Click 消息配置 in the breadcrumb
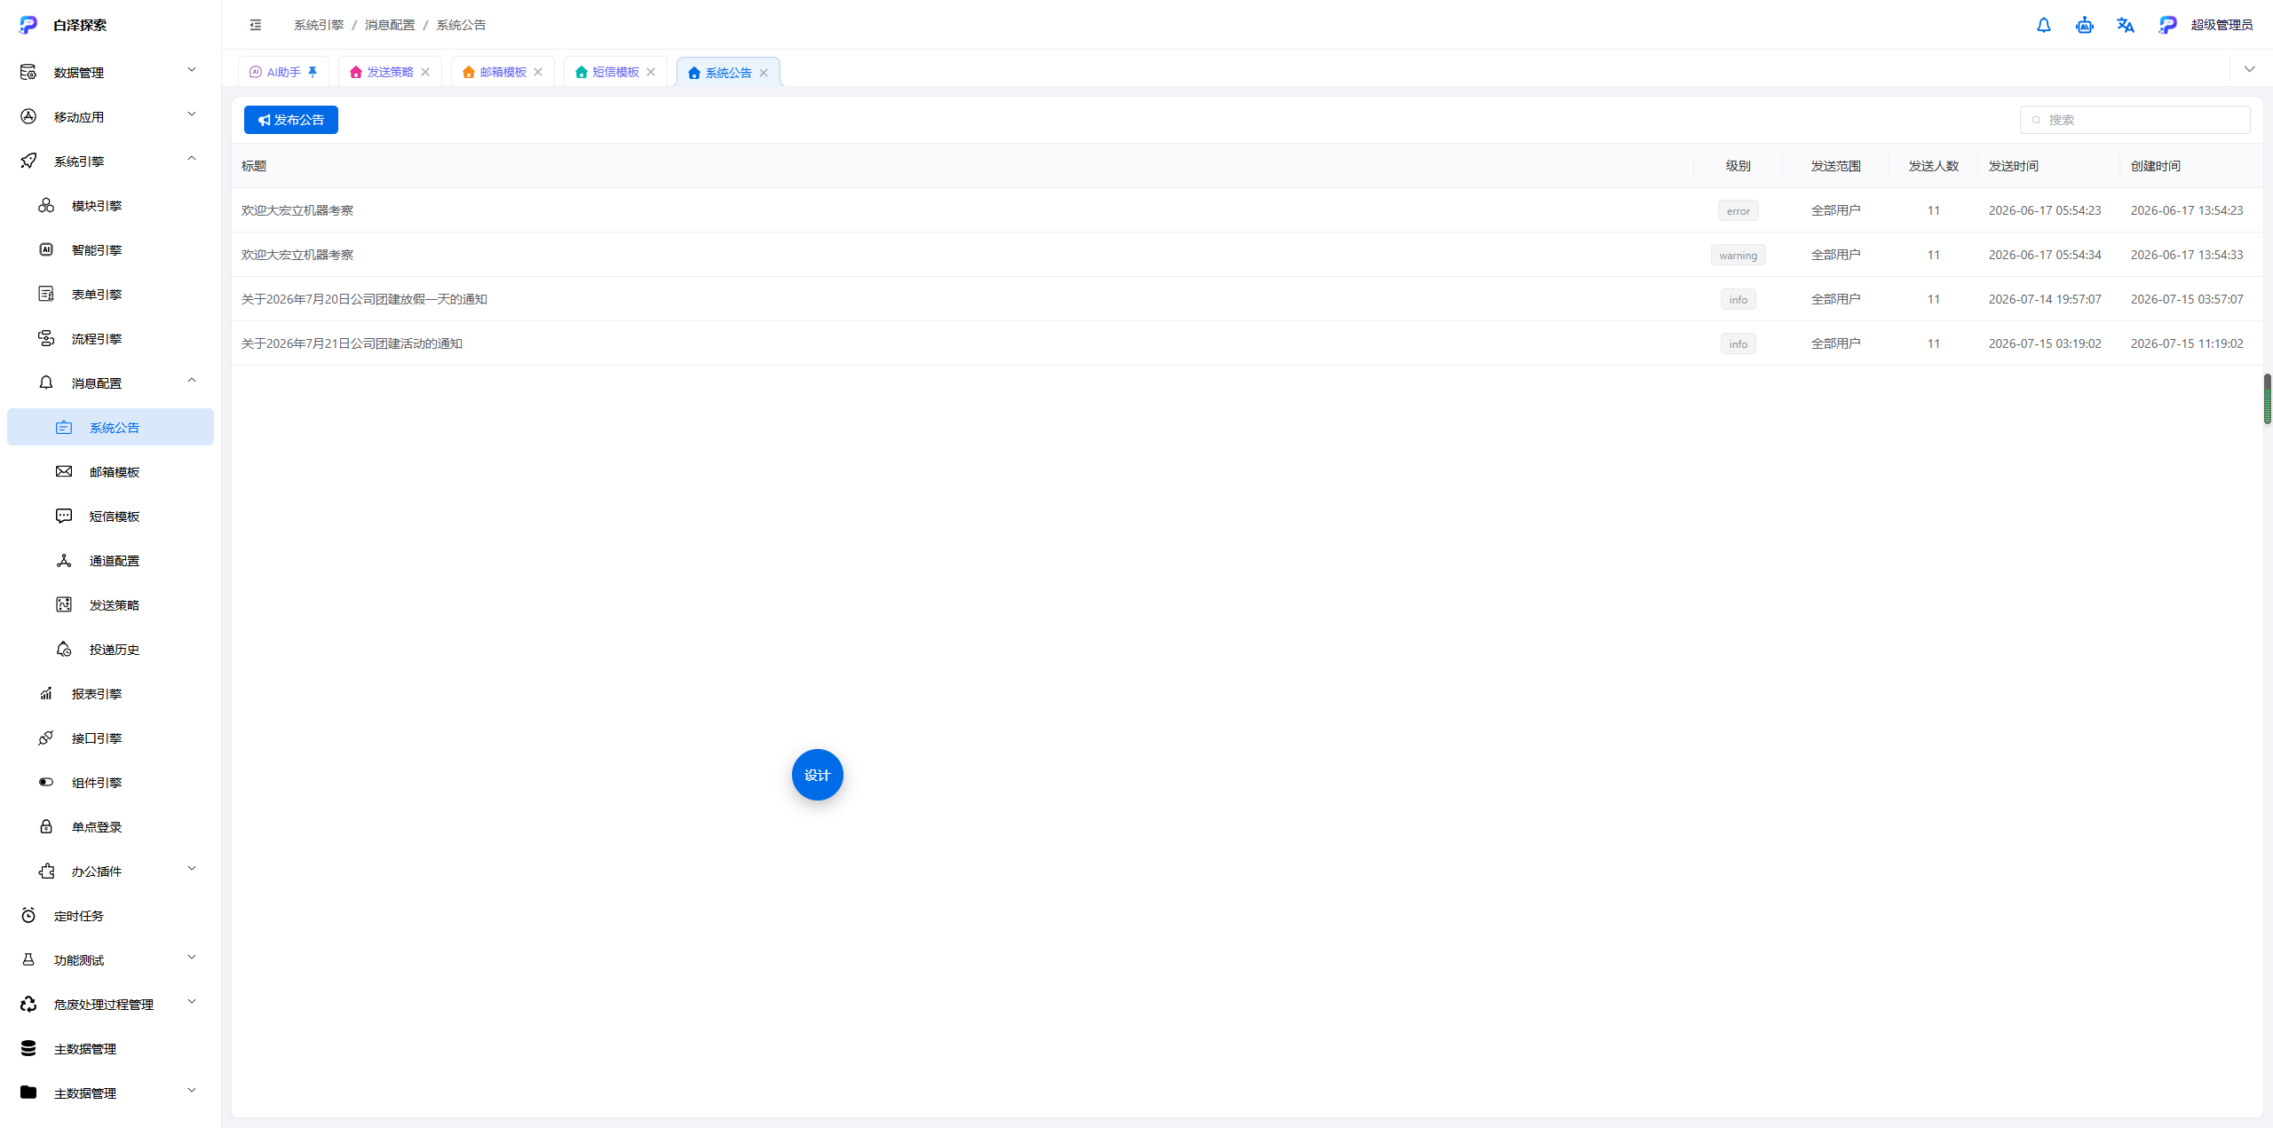Viewport: 2273px width, 1128px height. point(390,25)
